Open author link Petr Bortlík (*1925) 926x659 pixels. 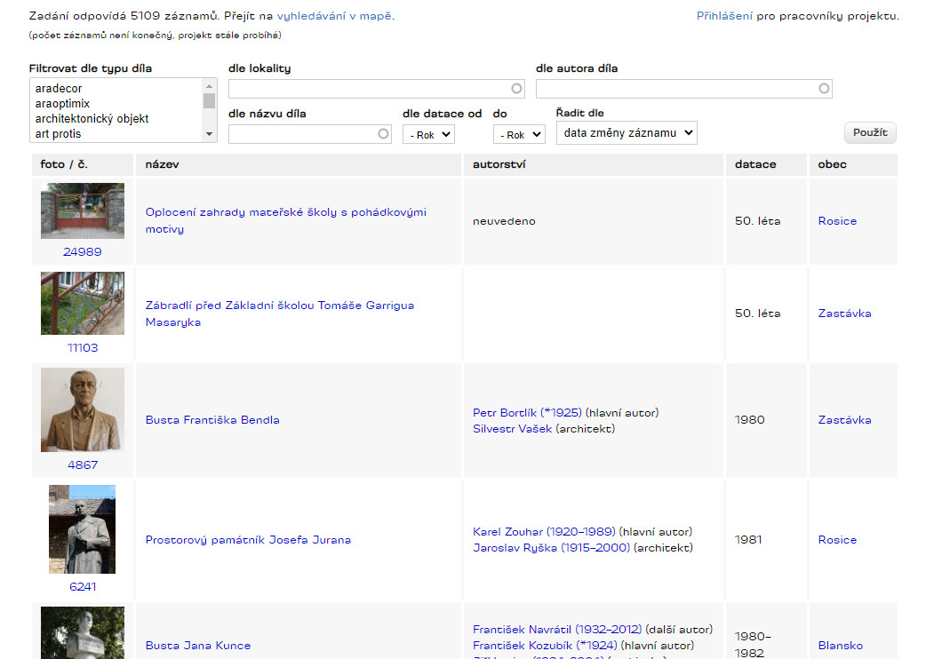(x=527, y=413)
